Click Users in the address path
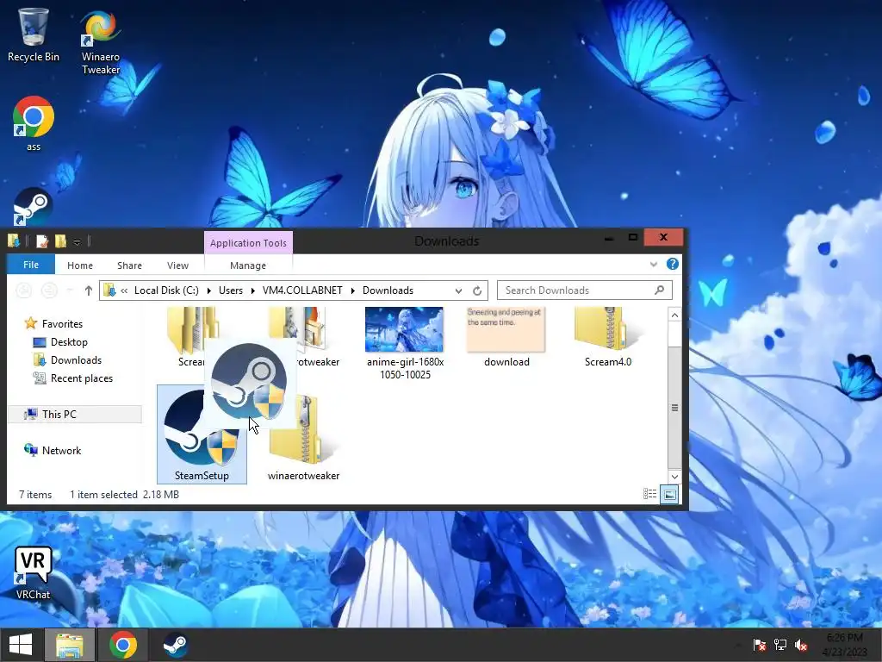 [x=231, y=290]
